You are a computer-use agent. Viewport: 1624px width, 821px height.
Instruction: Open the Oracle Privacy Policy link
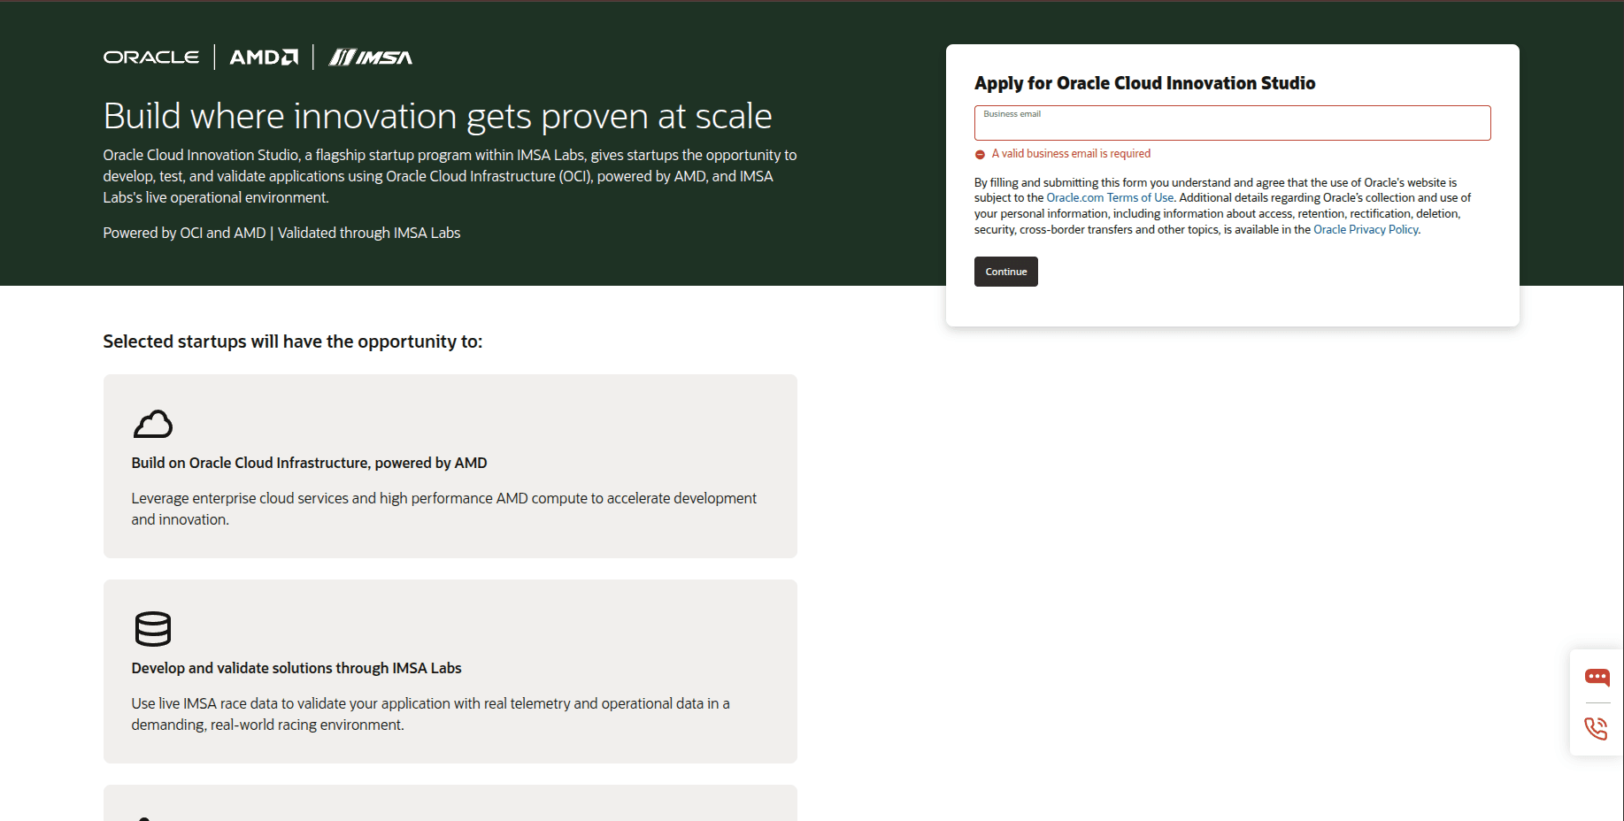(1366, 230)
